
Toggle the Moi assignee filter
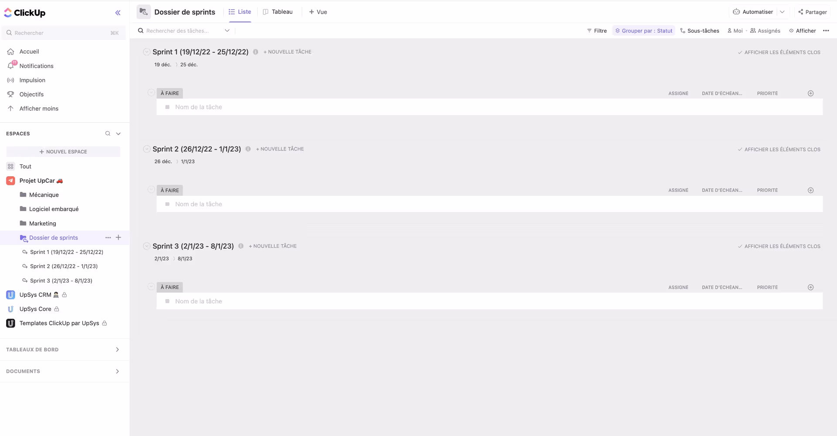point(735,31)
